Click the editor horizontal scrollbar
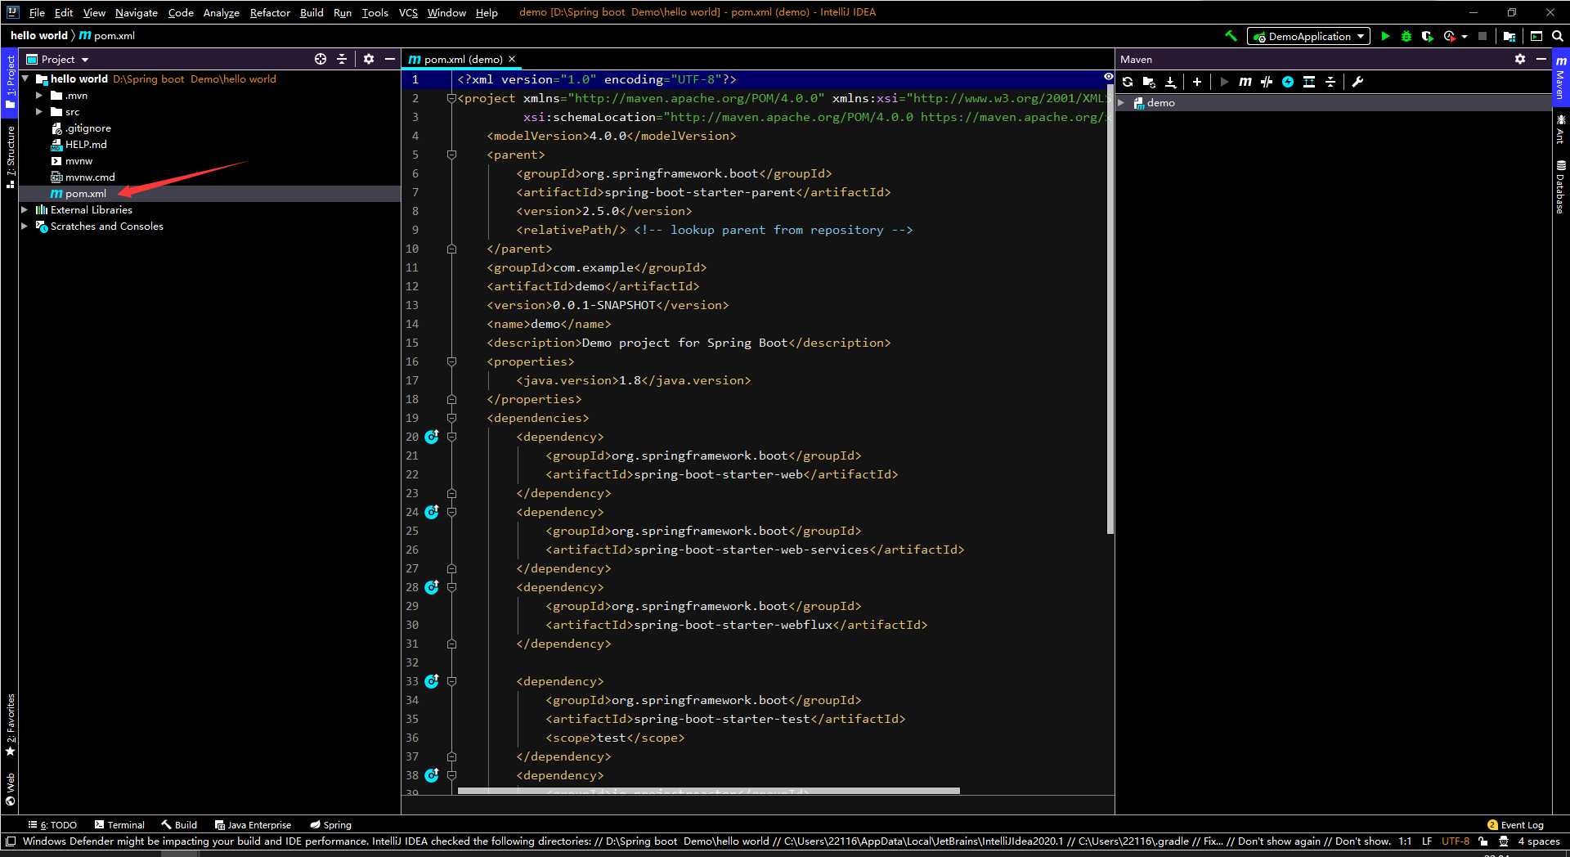 [x=708, y=791]
